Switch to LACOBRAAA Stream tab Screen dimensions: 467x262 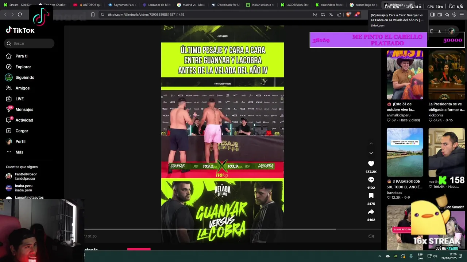pyautogui.click(x=295, y=5)
